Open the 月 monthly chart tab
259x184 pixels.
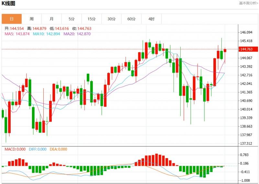[x=52, y=19]
